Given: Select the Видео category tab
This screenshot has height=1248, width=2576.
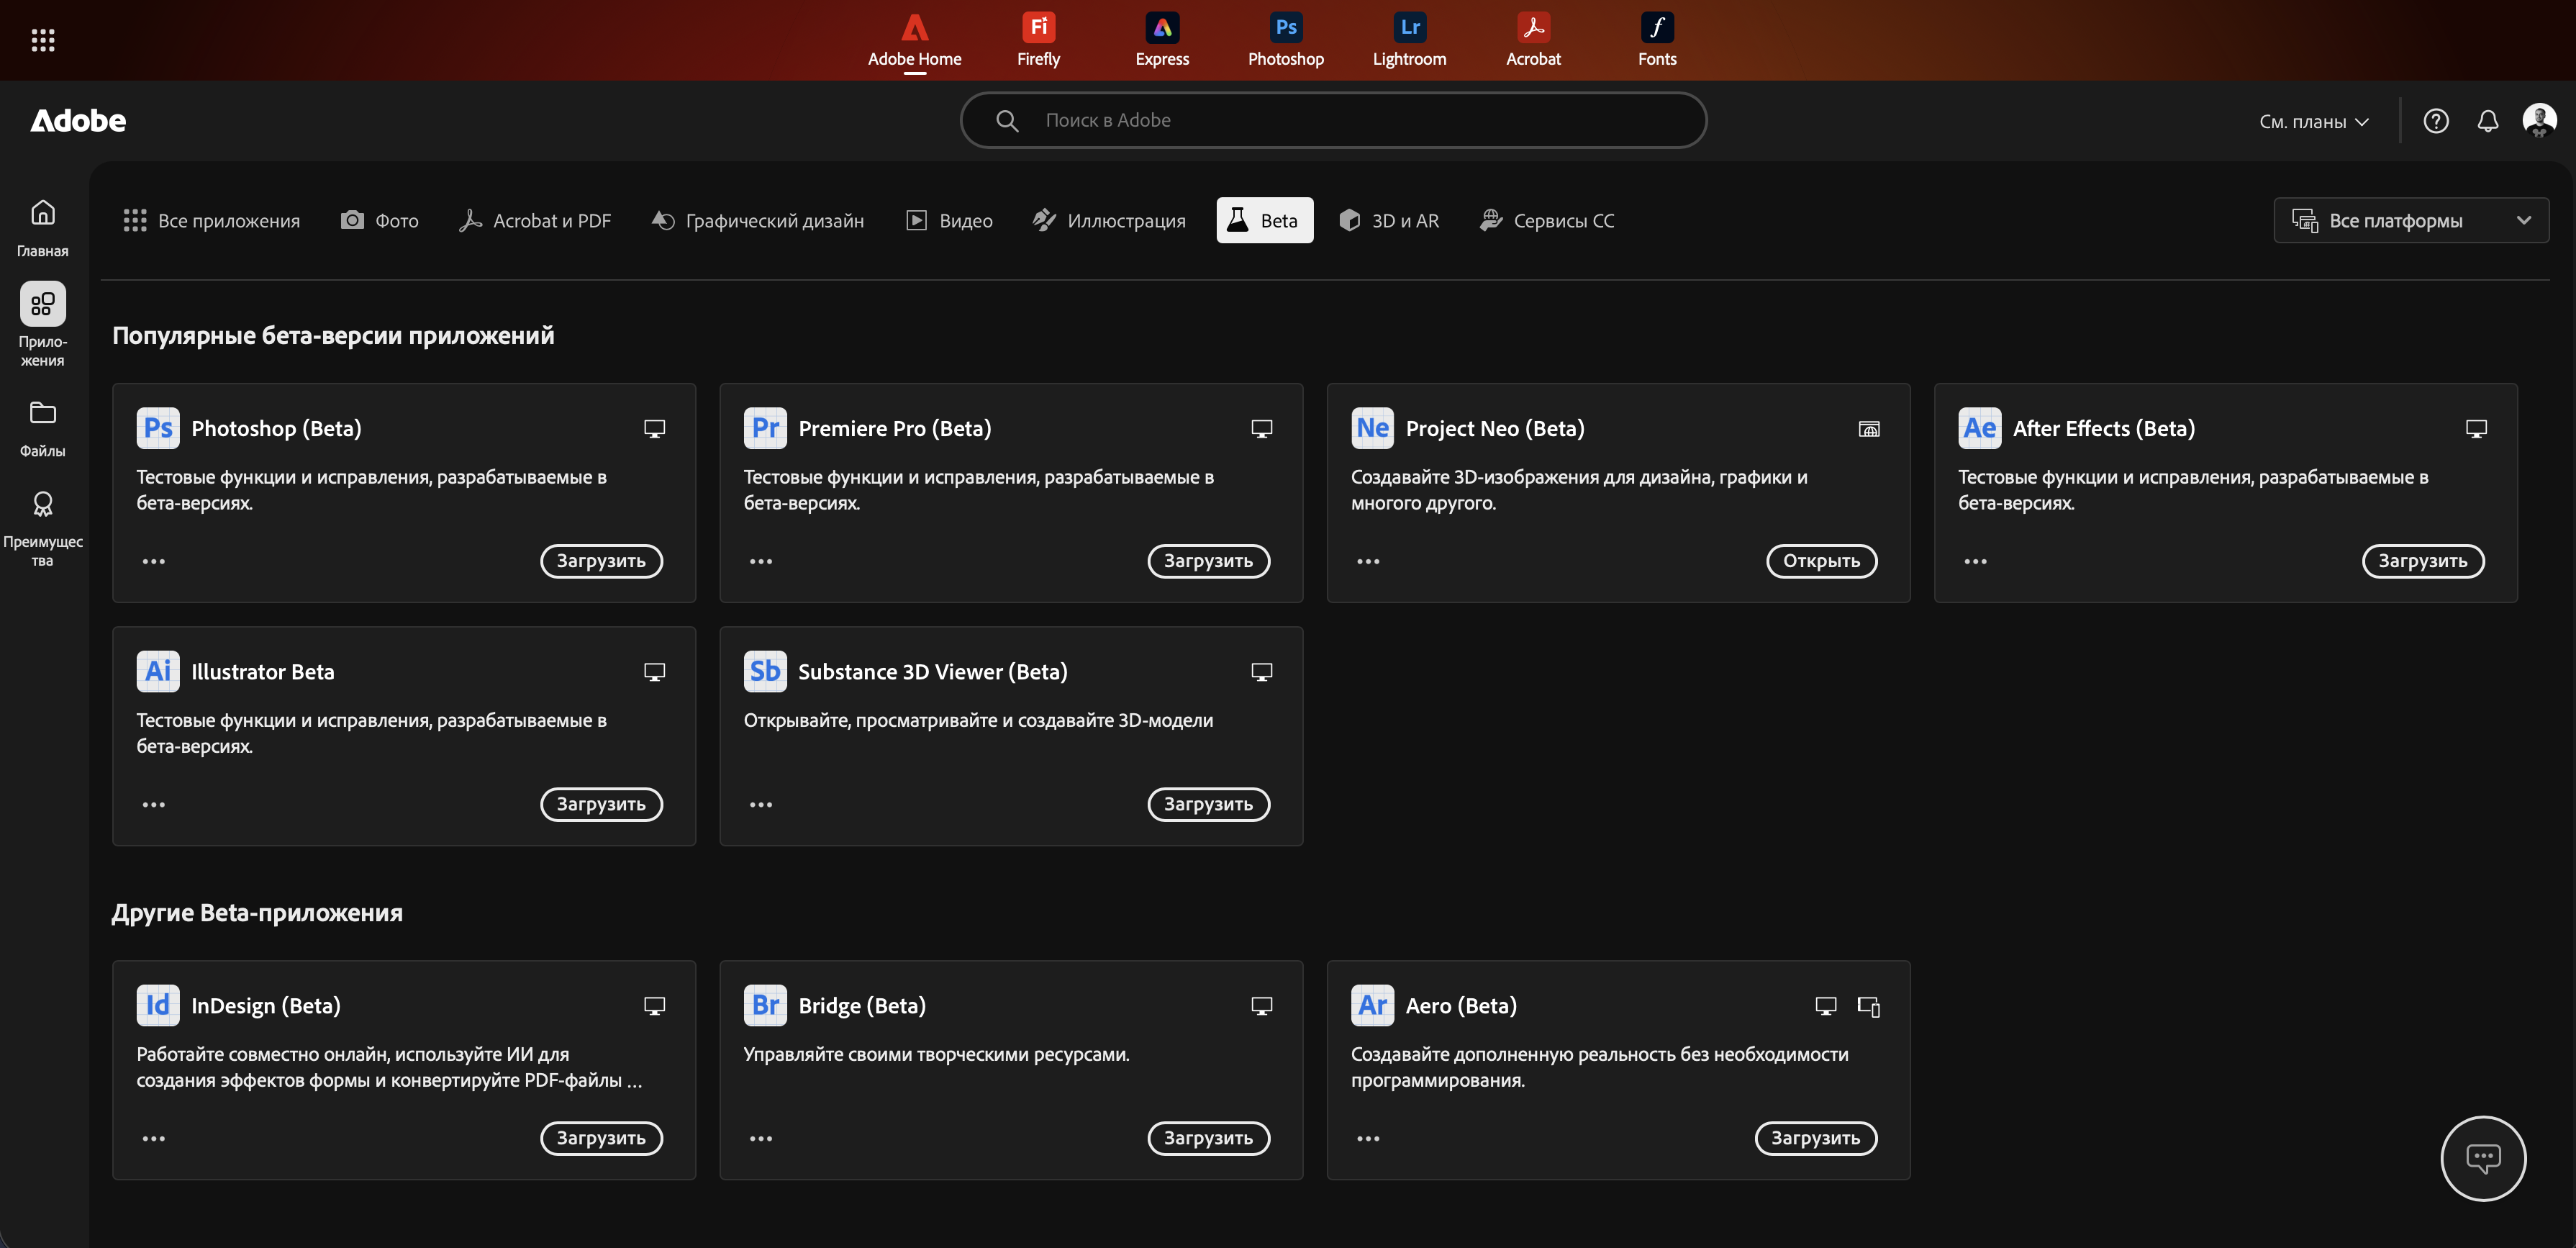Looking at the screenshot, I should click(948, 220).
